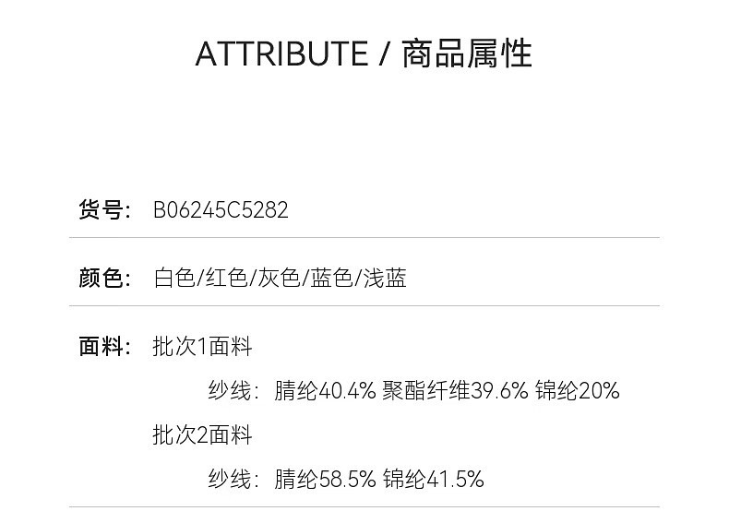
Task: Select the 红色 color option text
Action: click(227, 278)
